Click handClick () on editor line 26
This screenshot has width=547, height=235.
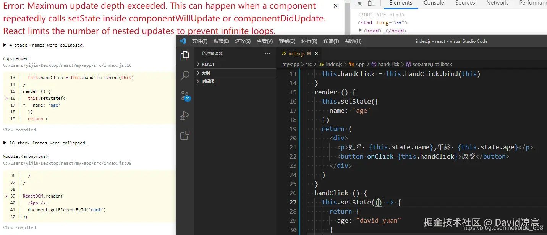click(x=340, y=193)
